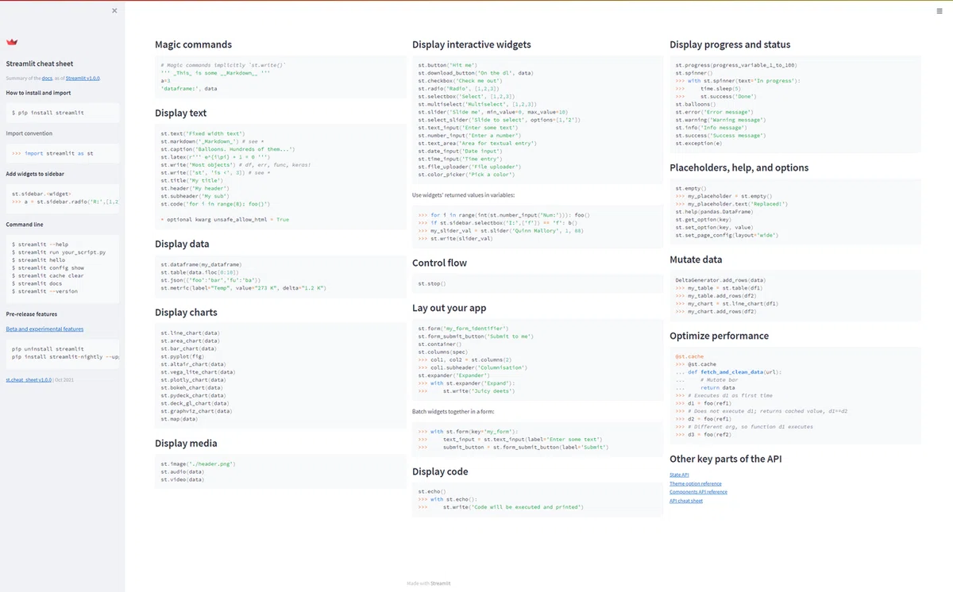Image resolution: width=953 pixels, height=592 pixels.
Task: Click the 'st.cheat_sheet v1.0.0' link
Action: tap(29, 380)
